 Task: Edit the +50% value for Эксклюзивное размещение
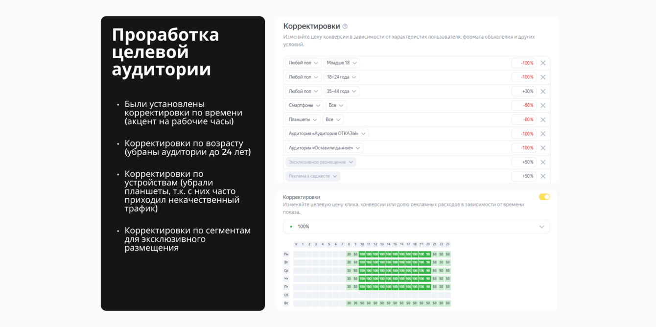click(524, 162)
